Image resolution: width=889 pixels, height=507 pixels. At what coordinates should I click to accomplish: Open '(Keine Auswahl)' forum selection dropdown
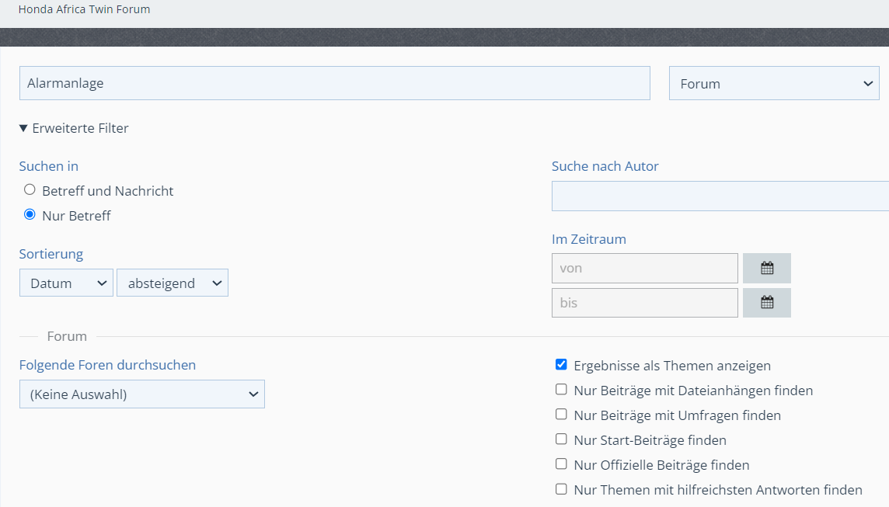click(141, 394)
